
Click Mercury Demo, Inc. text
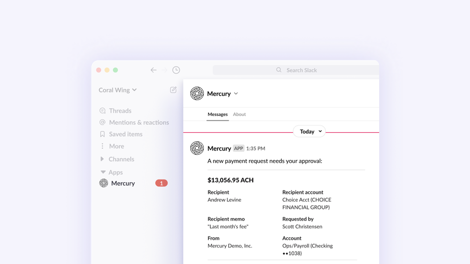coord(230,246)
